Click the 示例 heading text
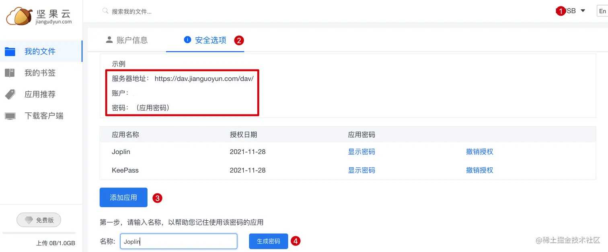The height and width of the screenshot is (252, 608). pyautogui.click(x=119, y=64)
